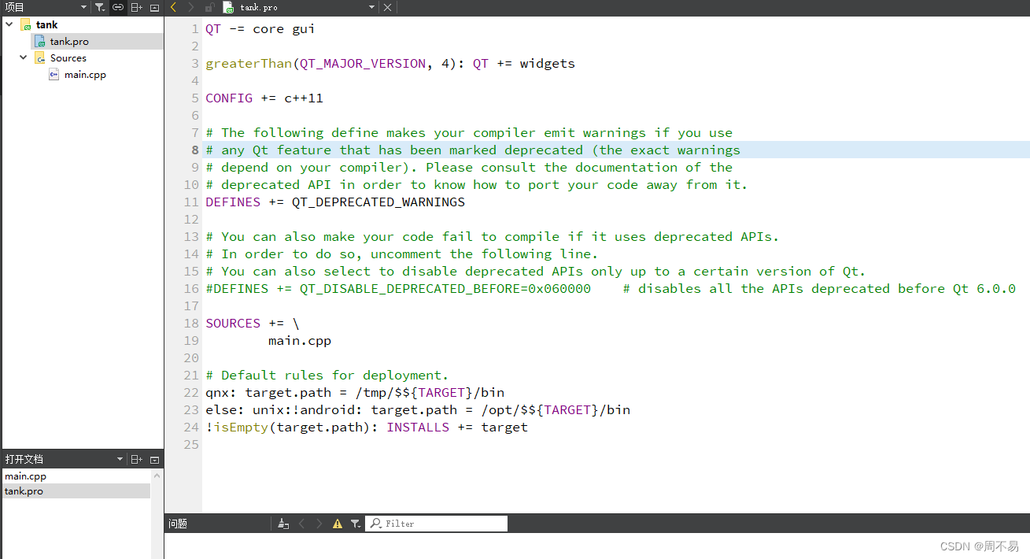Open the 打开文档 view selector dropdown

(x=120, y=459)
